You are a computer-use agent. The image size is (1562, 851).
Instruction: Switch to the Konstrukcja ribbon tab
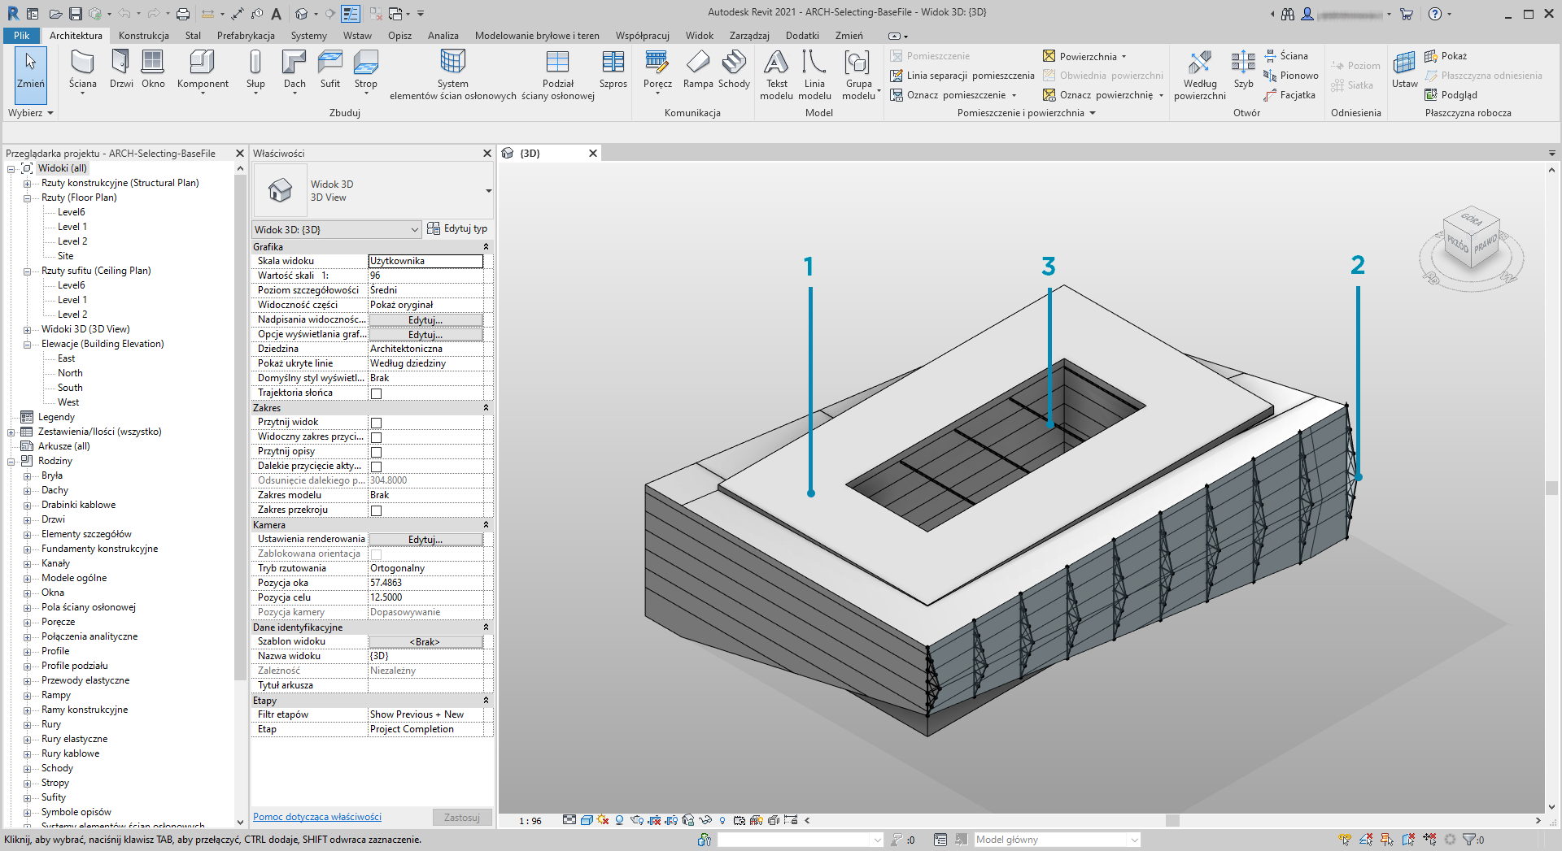144,35
